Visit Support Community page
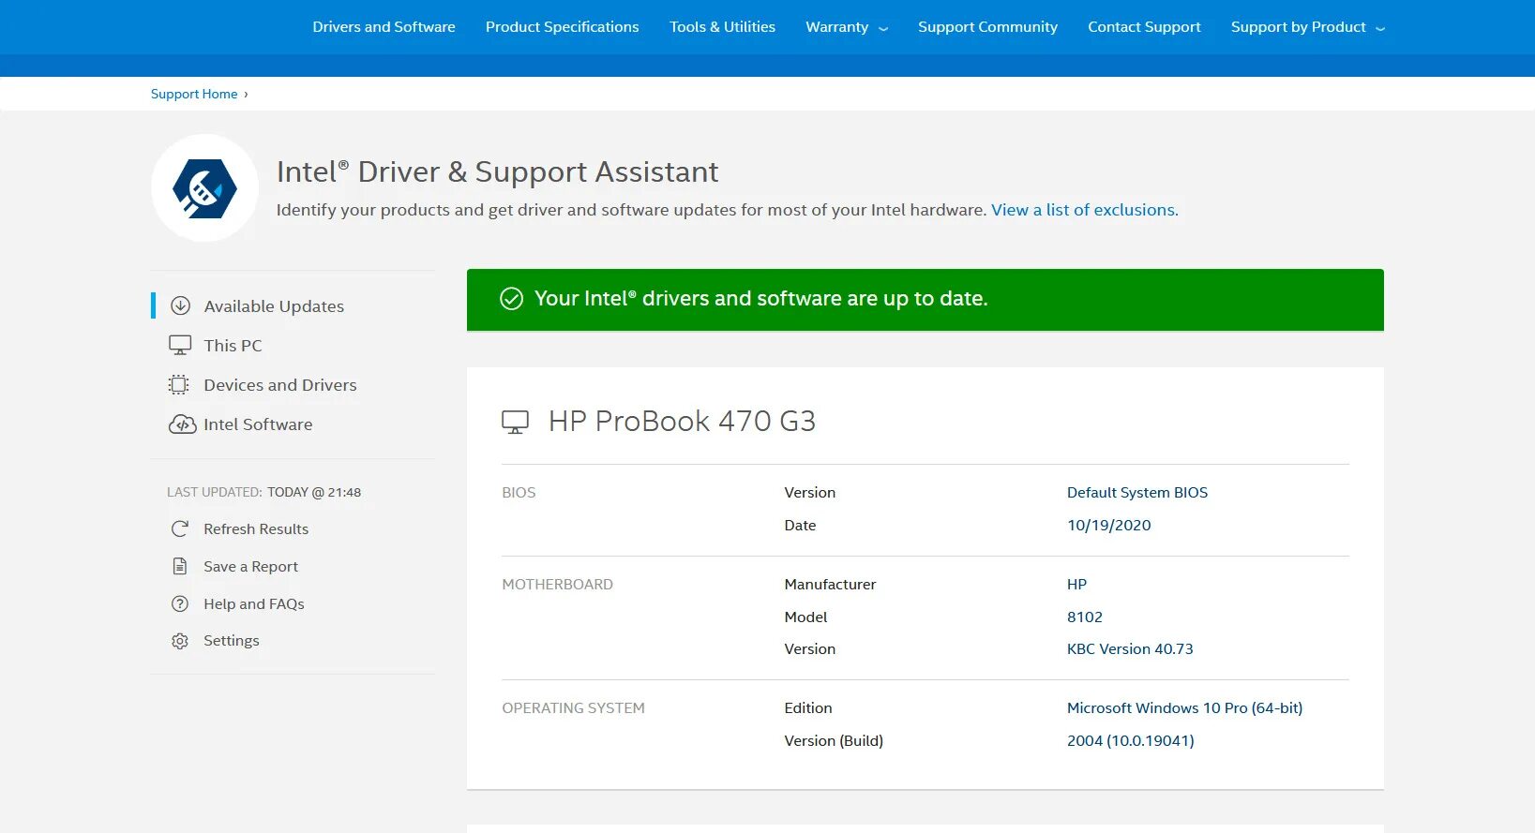Image resolution: width=1535 pixels, height=833 pixels. pos(987,27)
